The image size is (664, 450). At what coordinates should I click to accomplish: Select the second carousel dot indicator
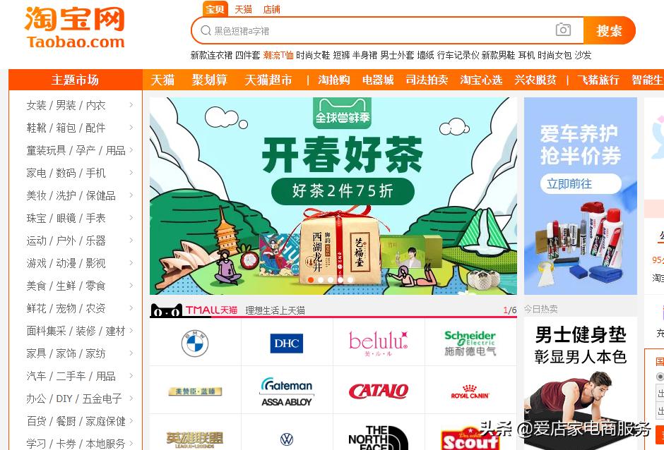click(x=321, y=280)
